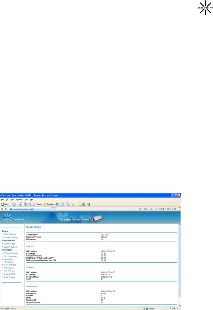213x310 pixels.
Task: Open the LAN IP Setup link
Action: 9,271
